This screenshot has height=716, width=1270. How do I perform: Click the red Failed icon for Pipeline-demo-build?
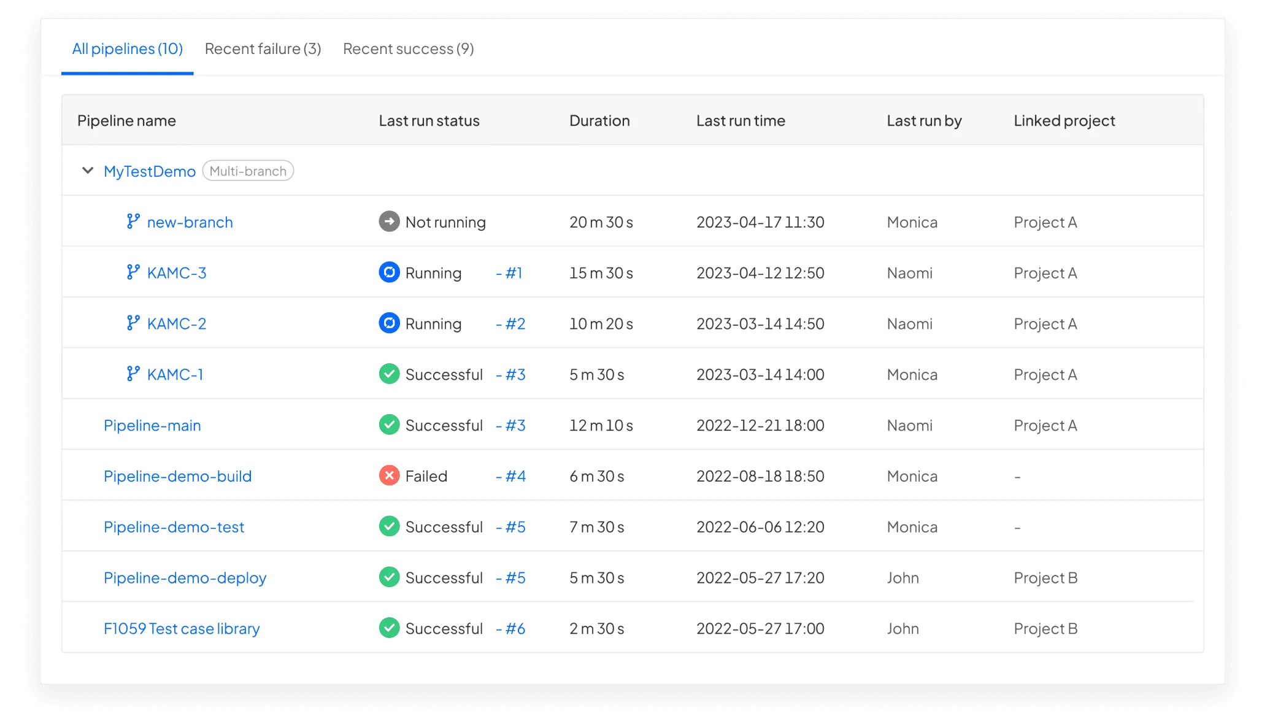[389, 475]
